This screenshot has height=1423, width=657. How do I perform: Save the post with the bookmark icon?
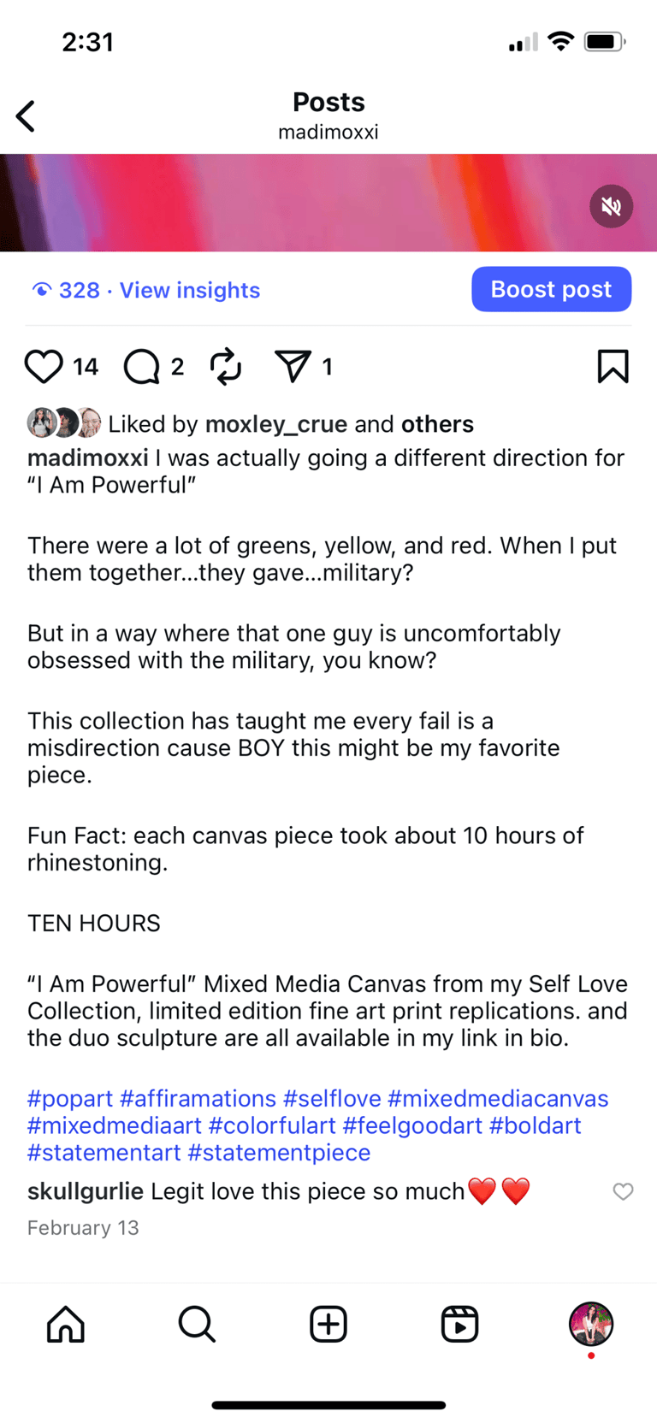(613, 367)
